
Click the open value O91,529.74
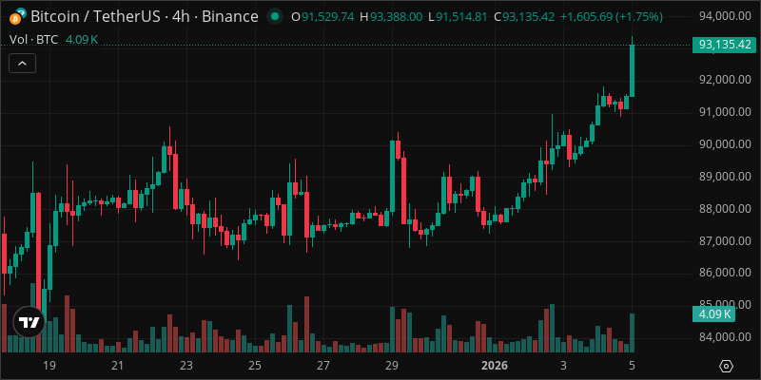322,17
